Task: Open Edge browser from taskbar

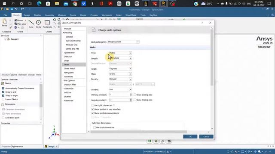Action: coord(39,3)
